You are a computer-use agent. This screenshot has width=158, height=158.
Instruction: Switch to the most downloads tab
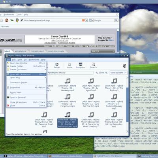[56, 51]
